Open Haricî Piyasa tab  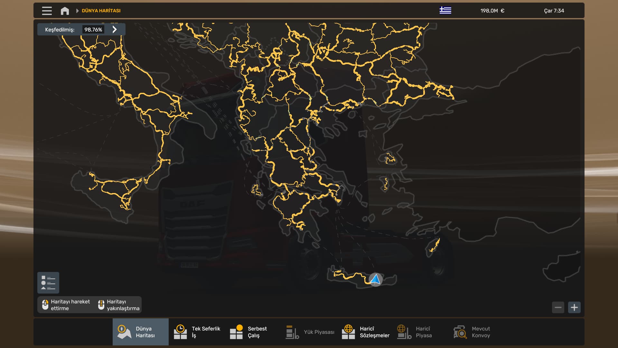[x=415, y=332]
